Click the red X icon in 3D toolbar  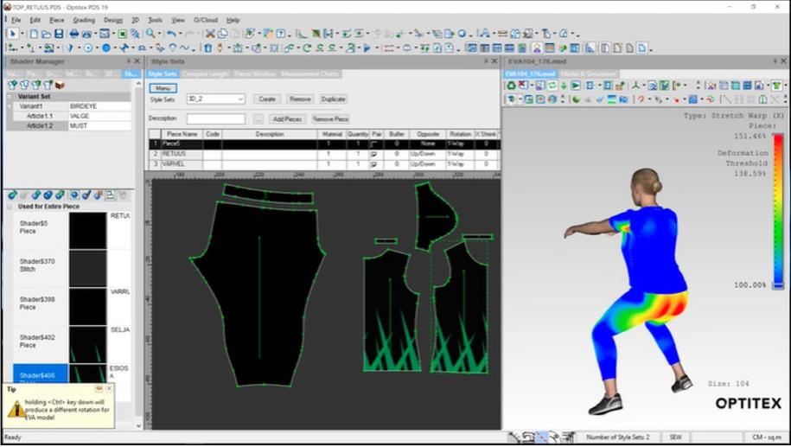[523, 86]
